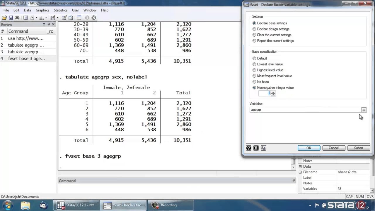This screenshot has height=211, width=375.
Task: Open the Windows Start menu orb
Action: tap(7, 205)
